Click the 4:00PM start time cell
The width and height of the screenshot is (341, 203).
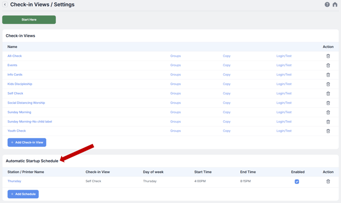click(200, 181)
